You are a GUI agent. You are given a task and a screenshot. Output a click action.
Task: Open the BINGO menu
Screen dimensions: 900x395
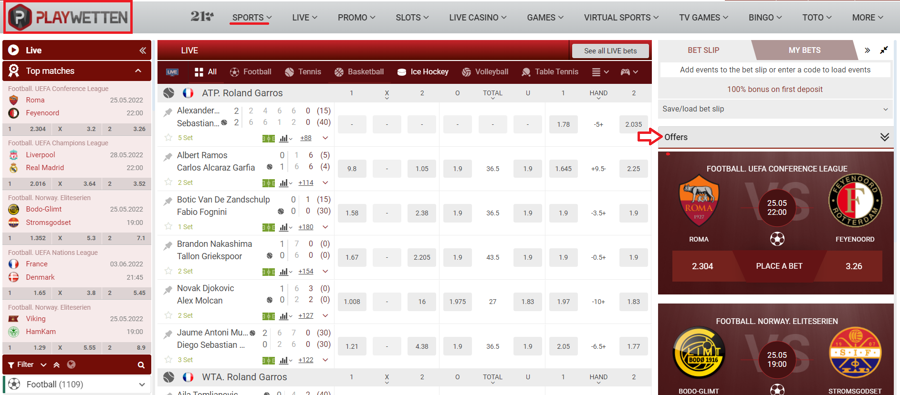(765, 18)
